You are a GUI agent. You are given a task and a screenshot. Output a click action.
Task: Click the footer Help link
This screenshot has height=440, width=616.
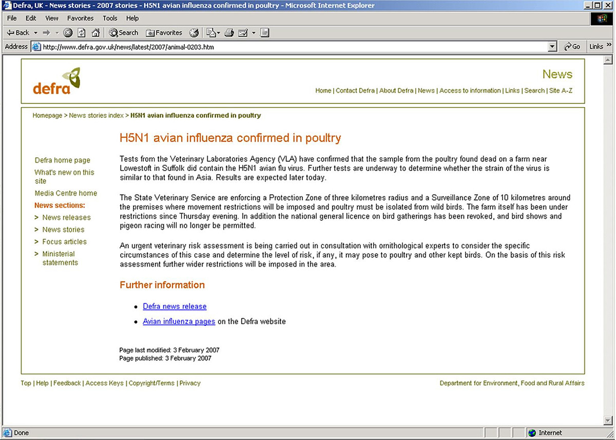[42, 383]
